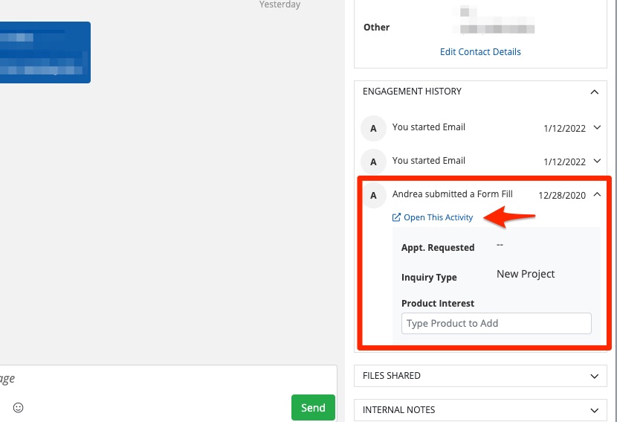Open the Edit Contact Details link

point(480,52)
